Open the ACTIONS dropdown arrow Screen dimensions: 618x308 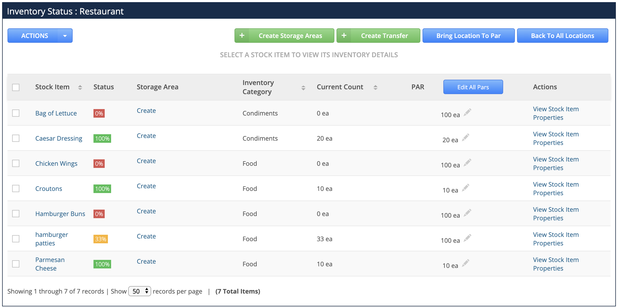(x=65, y=36)
